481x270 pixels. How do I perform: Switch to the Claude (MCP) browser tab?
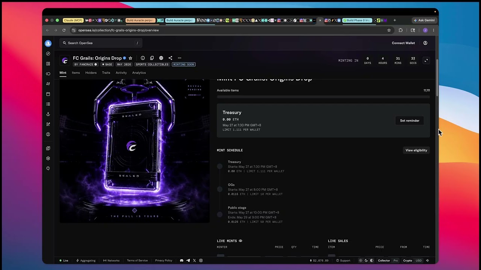(73, 20)
